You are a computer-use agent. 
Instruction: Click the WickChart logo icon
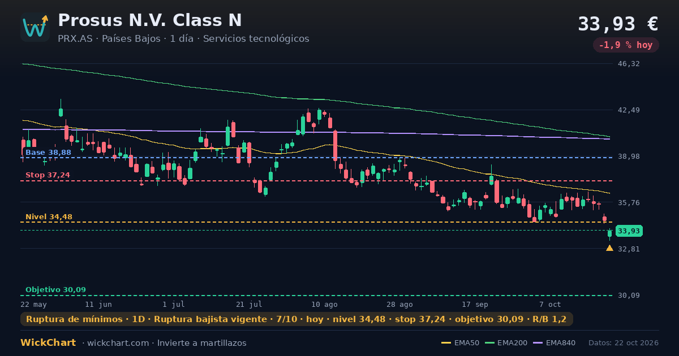click(x=35, y=27)
